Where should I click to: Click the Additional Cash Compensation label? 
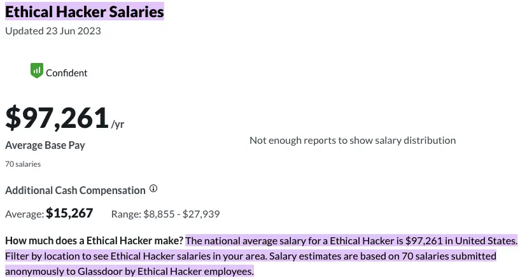point(75,190)
